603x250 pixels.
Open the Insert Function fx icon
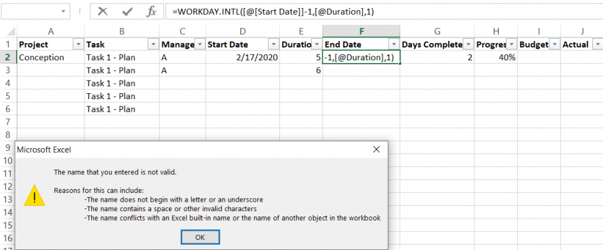(151, 11)
